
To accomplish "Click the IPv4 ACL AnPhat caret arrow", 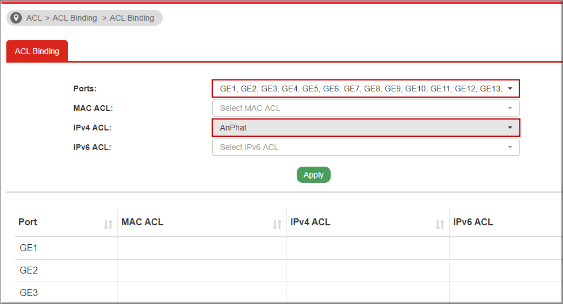I will [x=510, y=128].
